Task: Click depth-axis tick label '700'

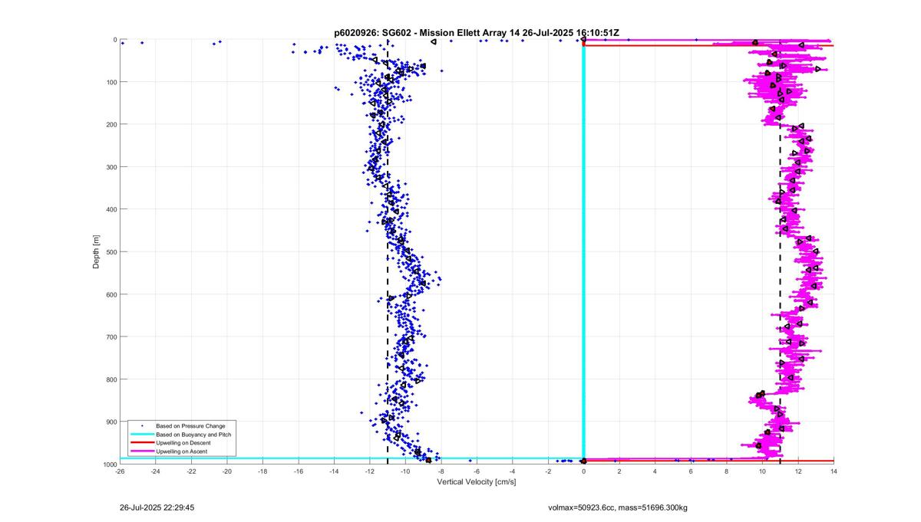Action: coord(111,337)
